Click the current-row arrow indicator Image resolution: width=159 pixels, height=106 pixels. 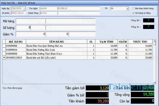(x=4, y=58)
